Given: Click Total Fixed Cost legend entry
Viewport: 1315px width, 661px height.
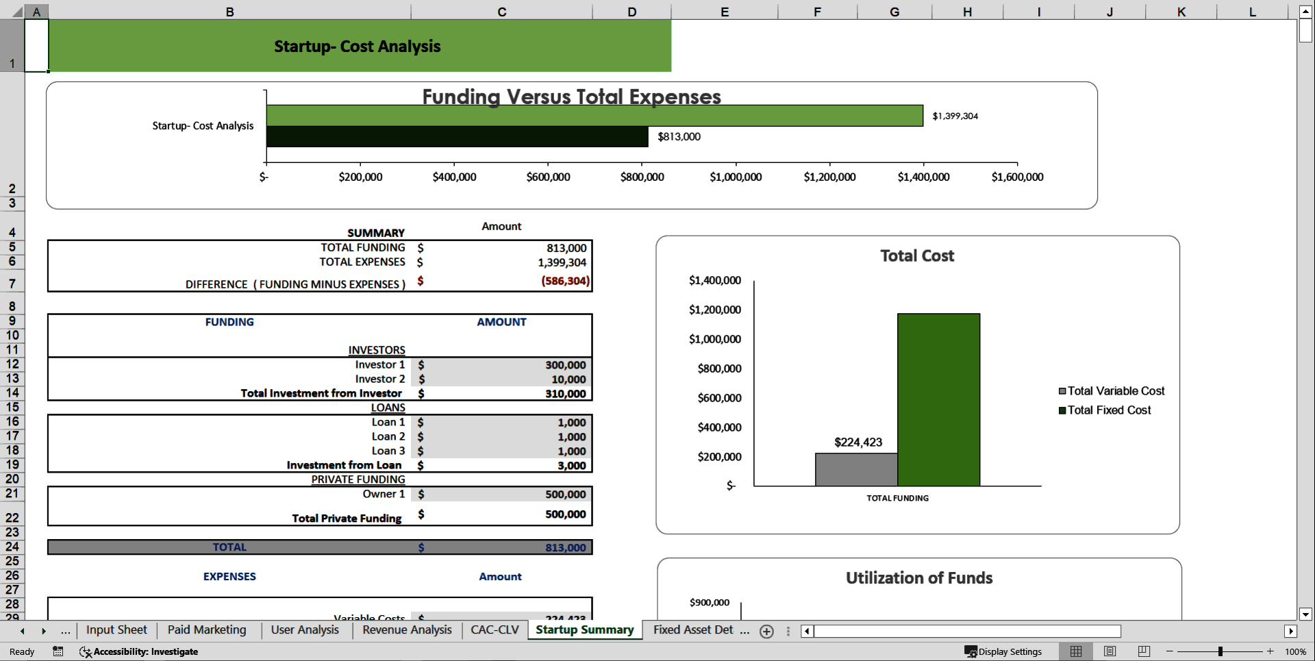Looking at the screenshot, I should (1105, 410).
